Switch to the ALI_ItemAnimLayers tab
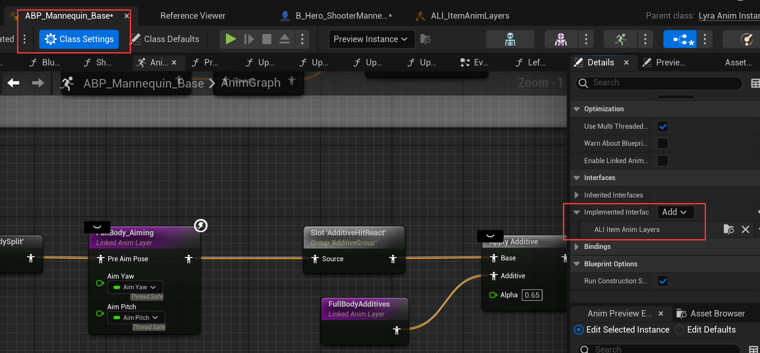 click(x=469, y=16)
